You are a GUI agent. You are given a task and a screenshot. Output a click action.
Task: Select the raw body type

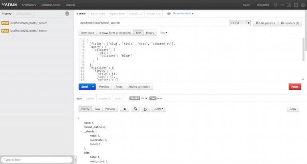point(138,32)
